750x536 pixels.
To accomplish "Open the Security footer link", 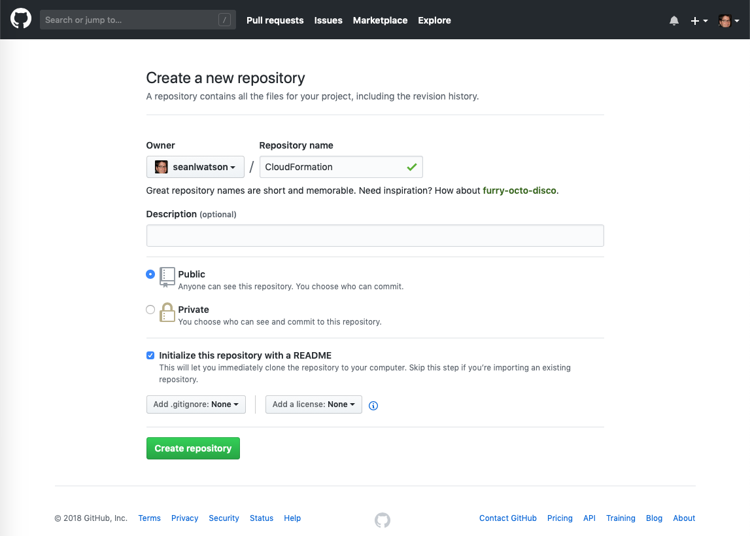I will click(224, 518).
